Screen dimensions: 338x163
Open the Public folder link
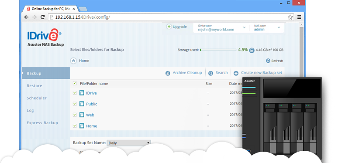(x=92, y=104)
